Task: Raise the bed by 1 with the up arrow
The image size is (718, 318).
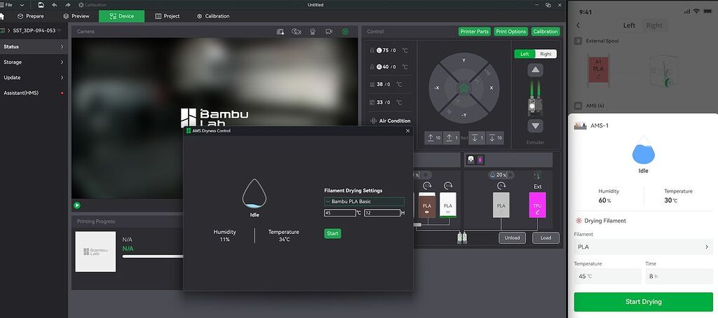Action: pyautogui.click(x=451, y=138)
